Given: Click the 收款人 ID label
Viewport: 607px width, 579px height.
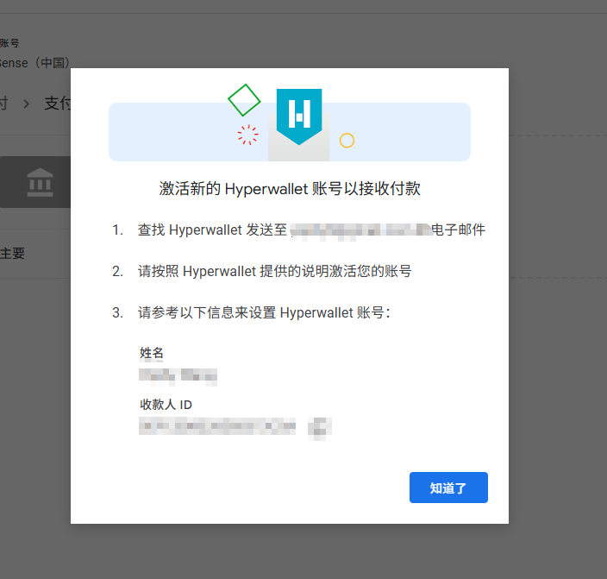Looking at the screenshot, I should [x=166, y=405].
